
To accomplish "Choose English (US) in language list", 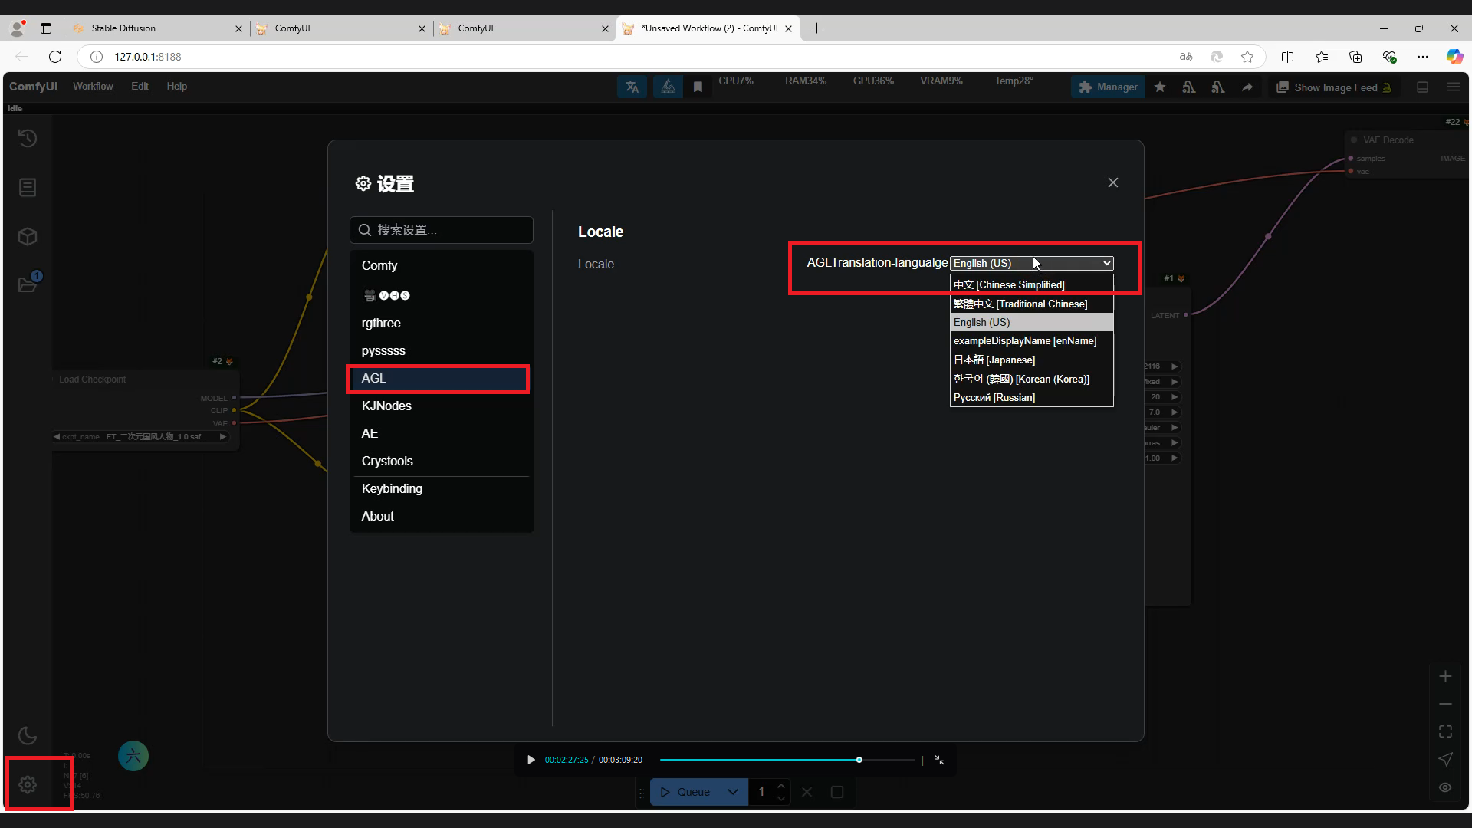I will (1032, 323).
